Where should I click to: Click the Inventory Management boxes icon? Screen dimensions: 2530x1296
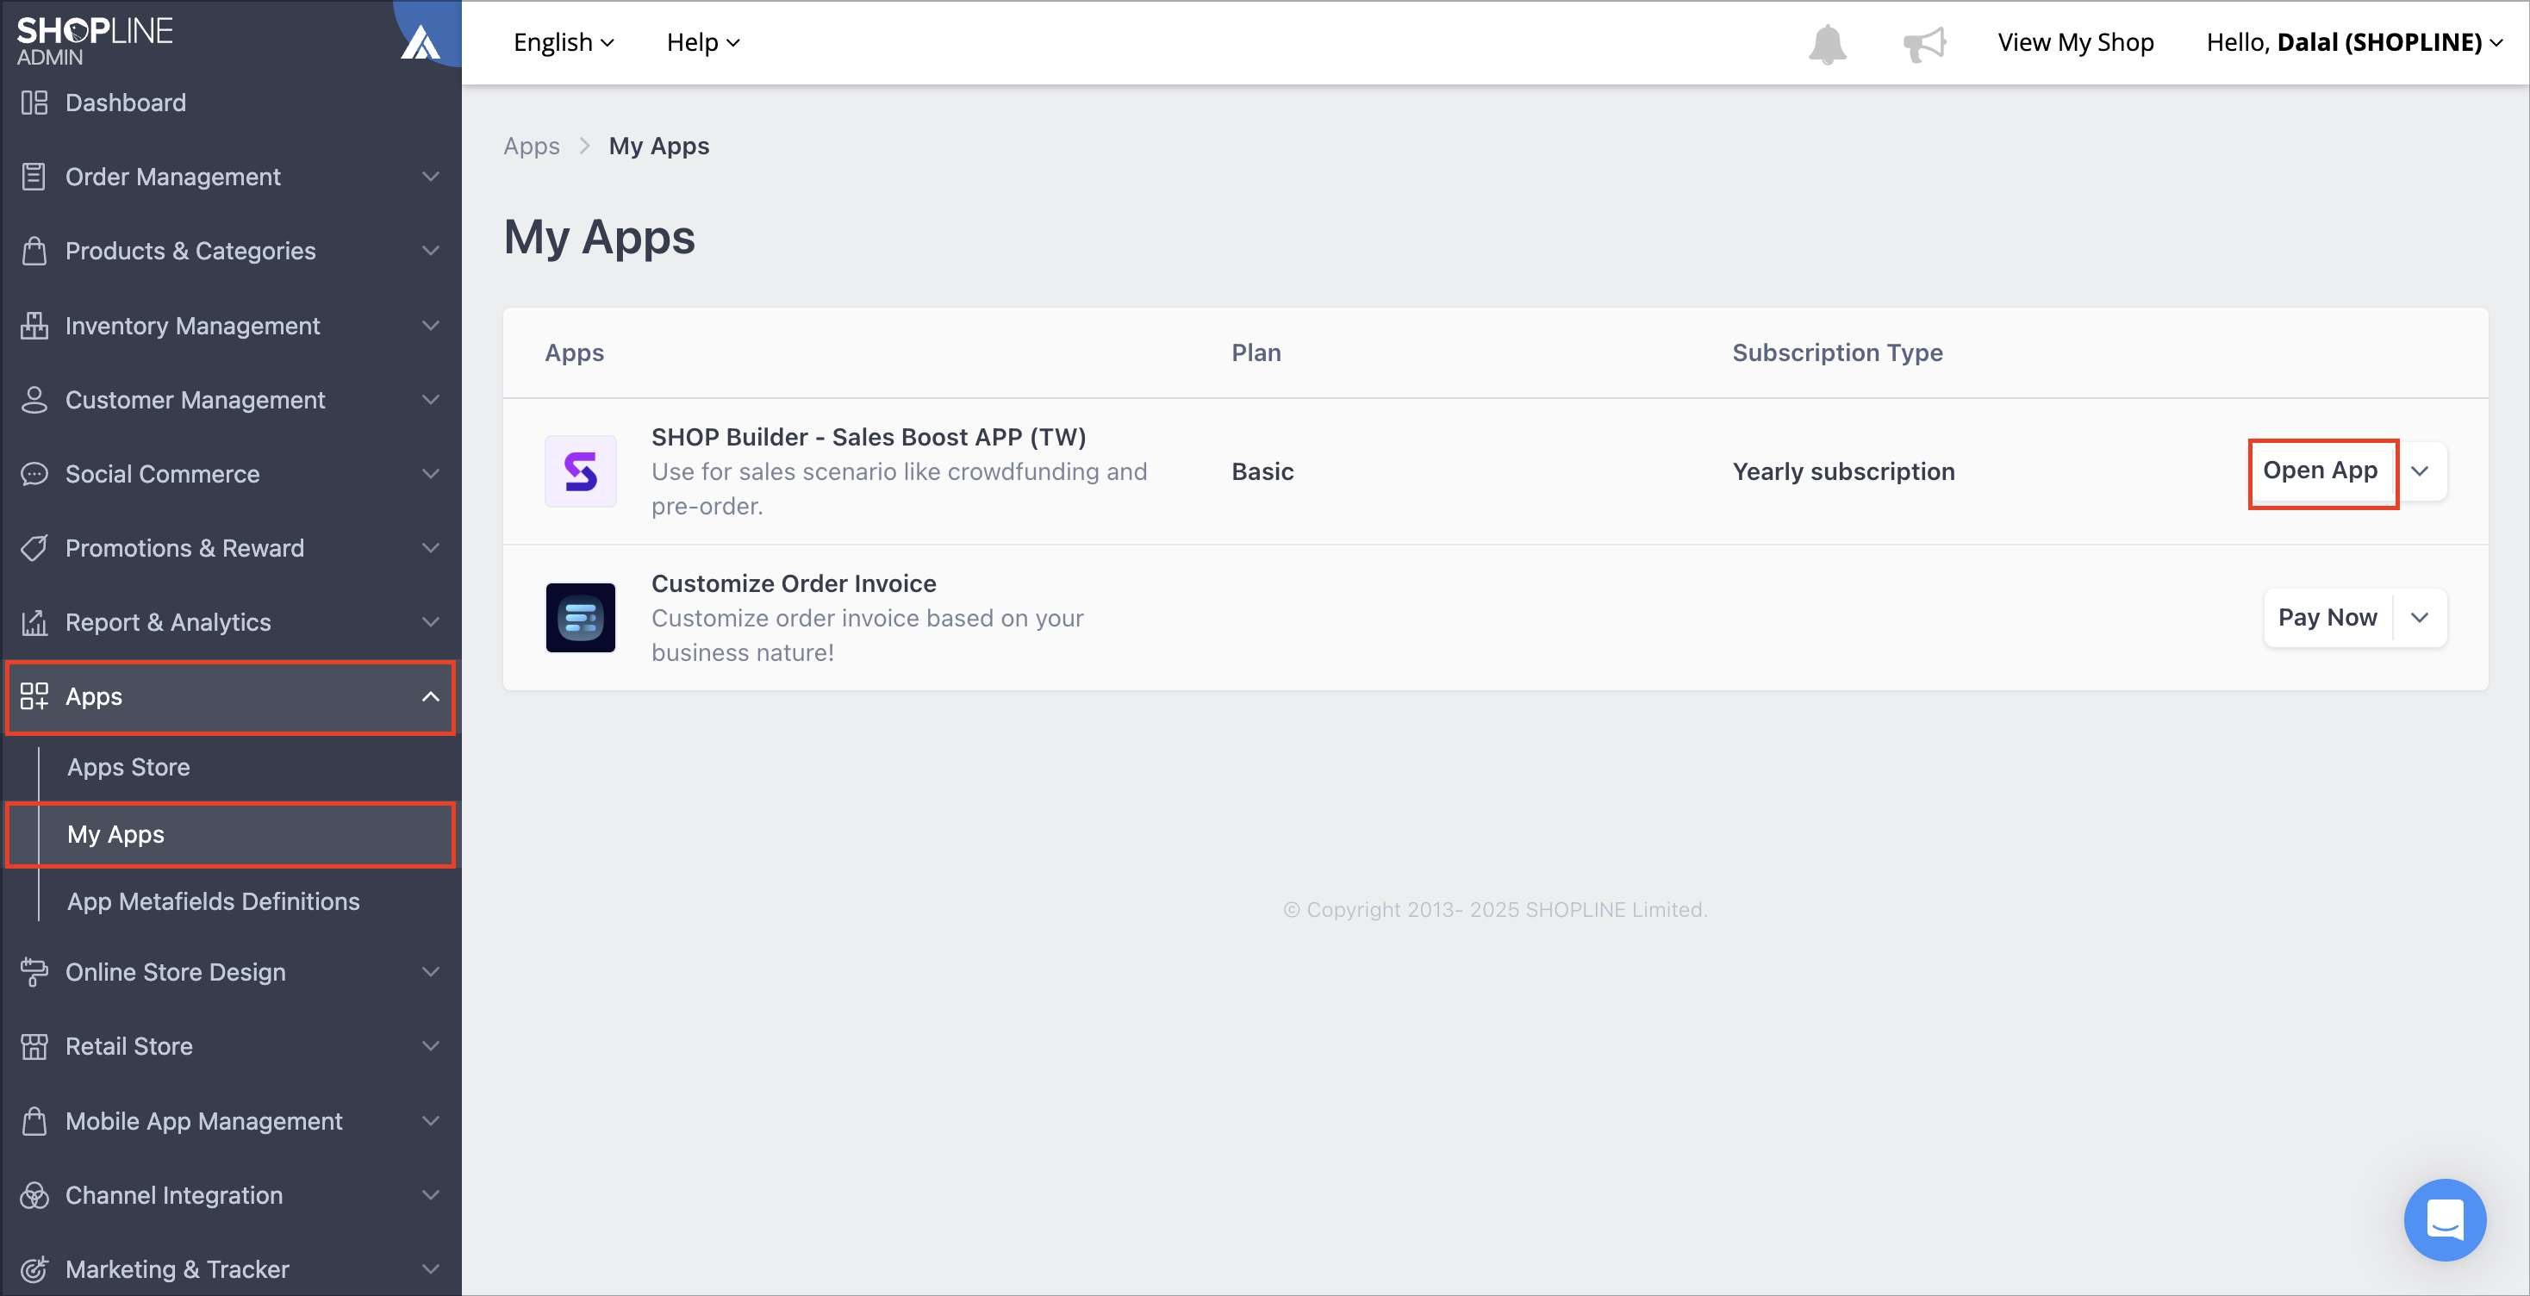[34, 325]
